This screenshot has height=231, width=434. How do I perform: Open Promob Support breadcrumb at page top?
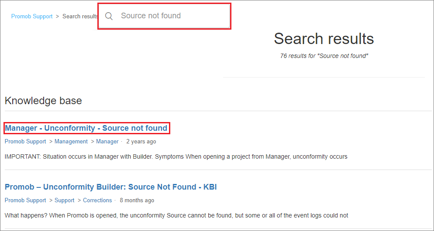pos(32,16)
